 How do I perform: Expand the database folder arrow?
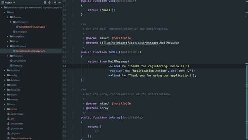tap(5, 80)
